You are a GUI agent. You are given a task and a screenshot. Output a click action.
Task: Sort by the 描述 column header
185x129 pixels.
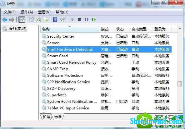click(x=107, y=29)
